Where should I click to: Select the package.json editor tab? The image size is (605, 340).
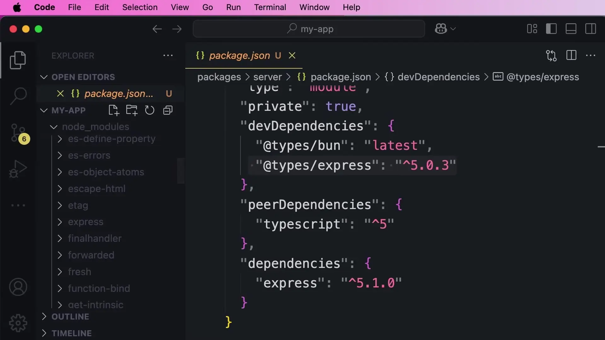pyautogui.click(x=239, y=56)
